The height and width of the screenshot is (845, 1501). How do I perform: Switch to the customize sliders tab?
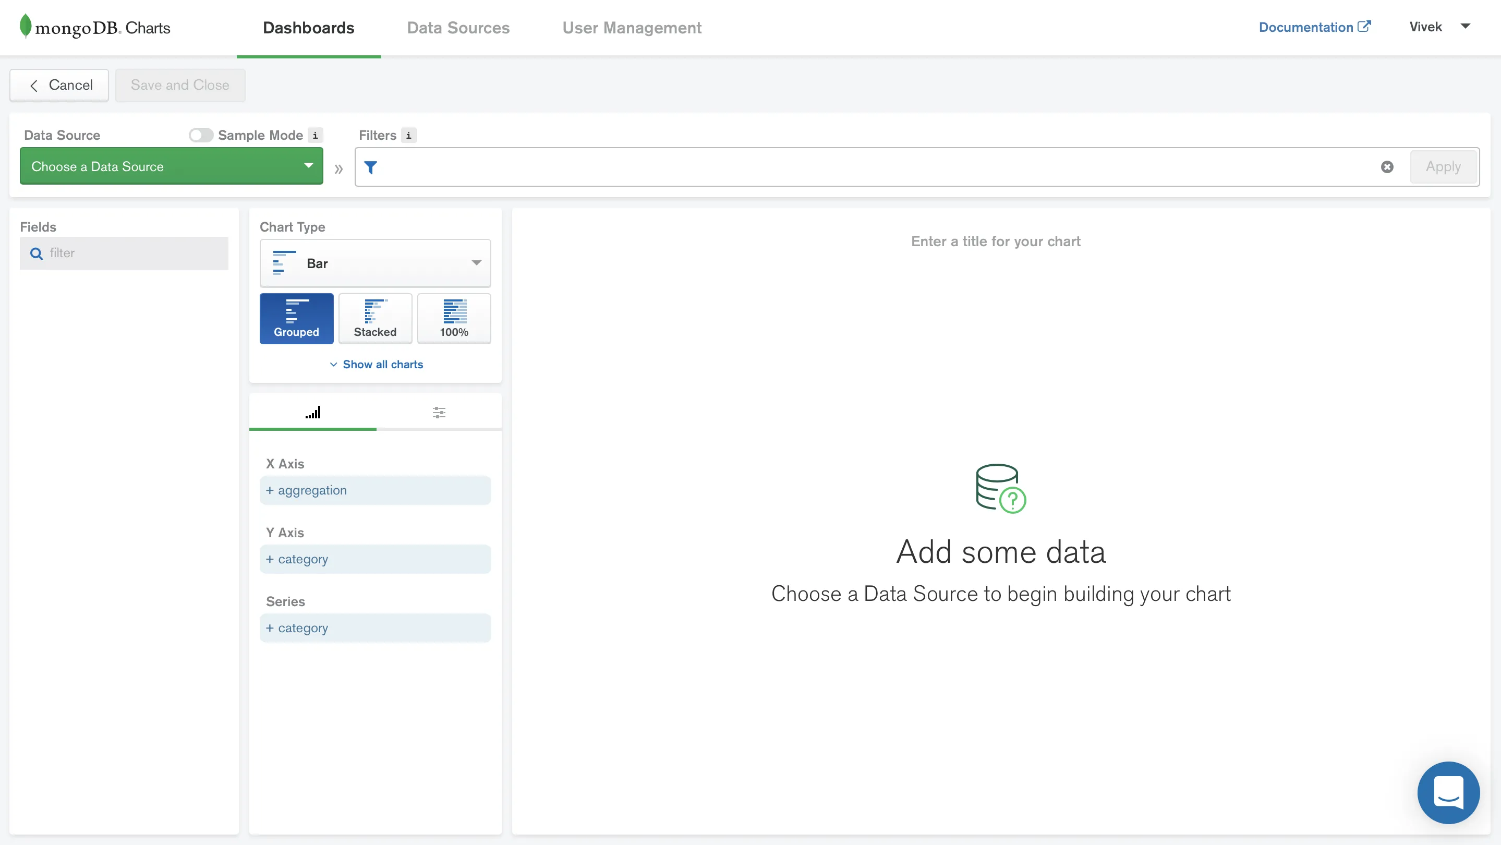click(439, 413)
